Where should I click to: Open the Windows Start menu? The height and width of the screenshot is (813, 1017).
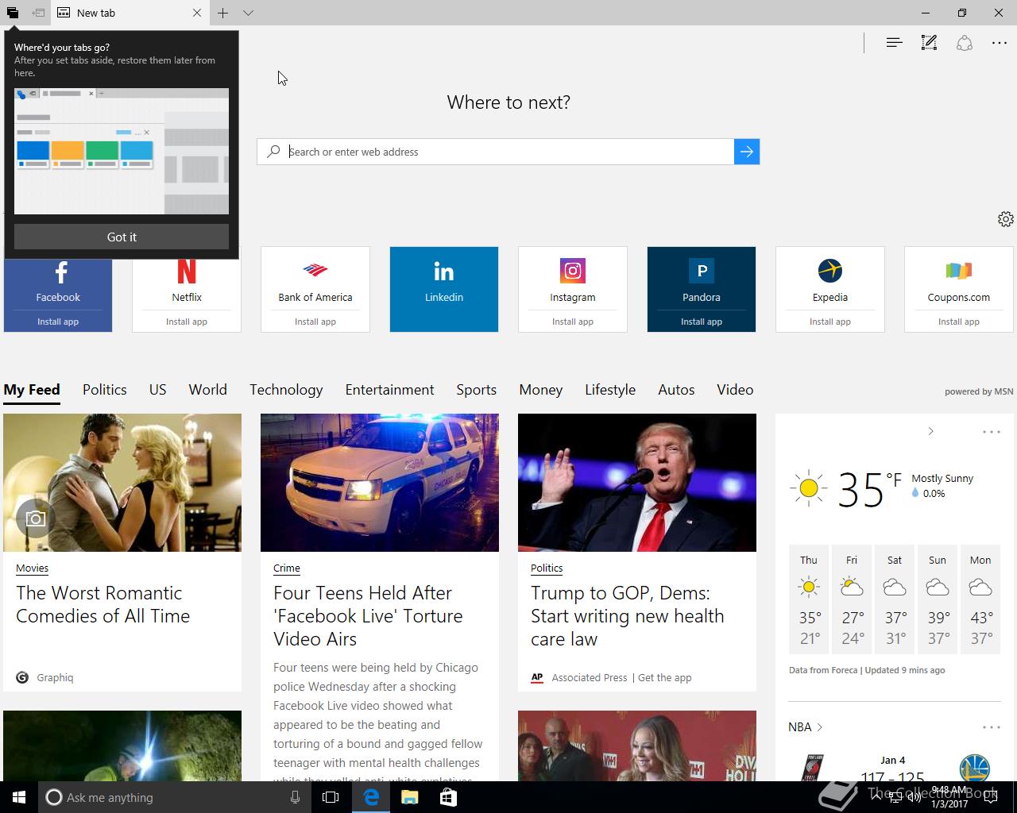[19, 797]
